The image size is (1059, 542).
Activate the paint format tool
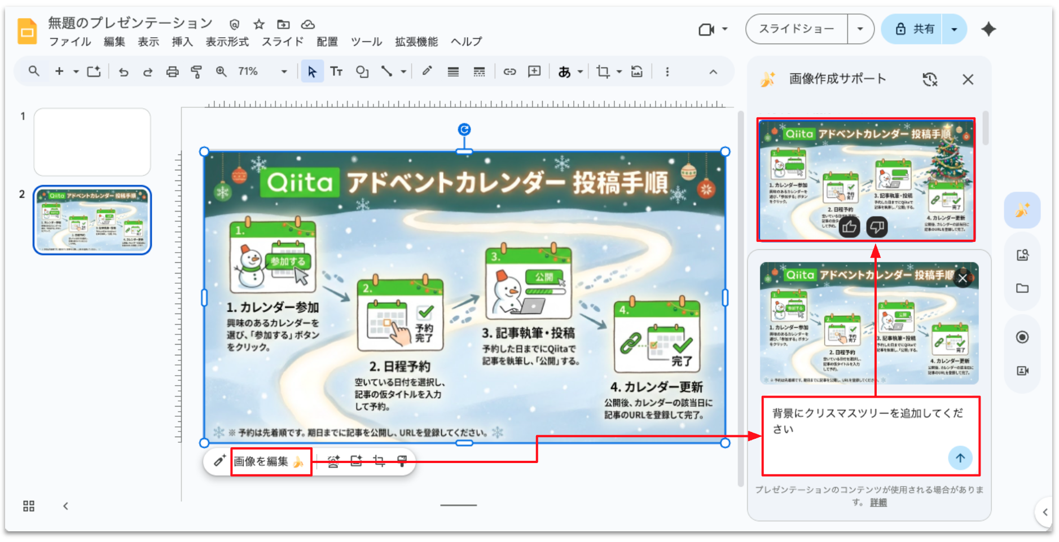point(196,72)
